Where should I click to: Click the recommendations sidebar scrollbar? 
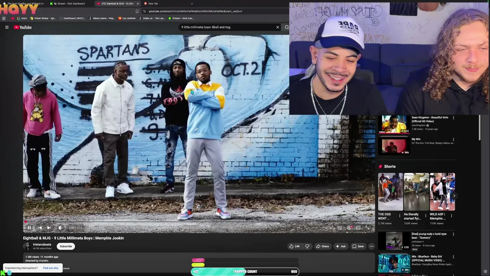(480, 128)
